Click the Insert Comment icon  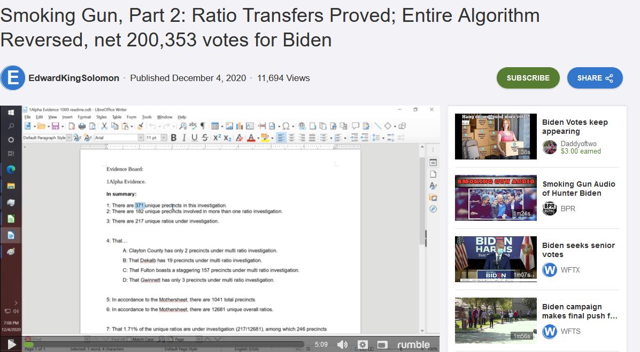click(356, 126)
